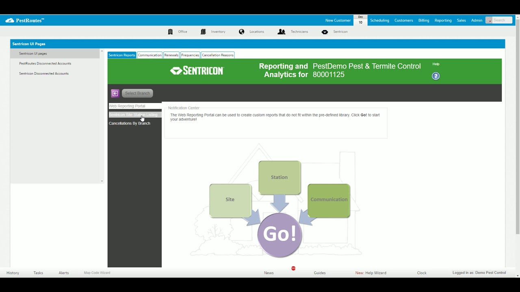Click in the Search field
The image size is (520, 292).
click(502, 20)
